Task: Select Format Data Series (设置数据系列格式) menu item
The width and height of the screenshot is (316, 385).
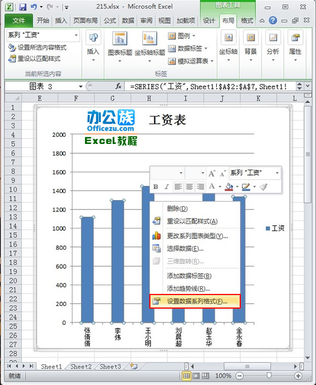Action: 195,301
